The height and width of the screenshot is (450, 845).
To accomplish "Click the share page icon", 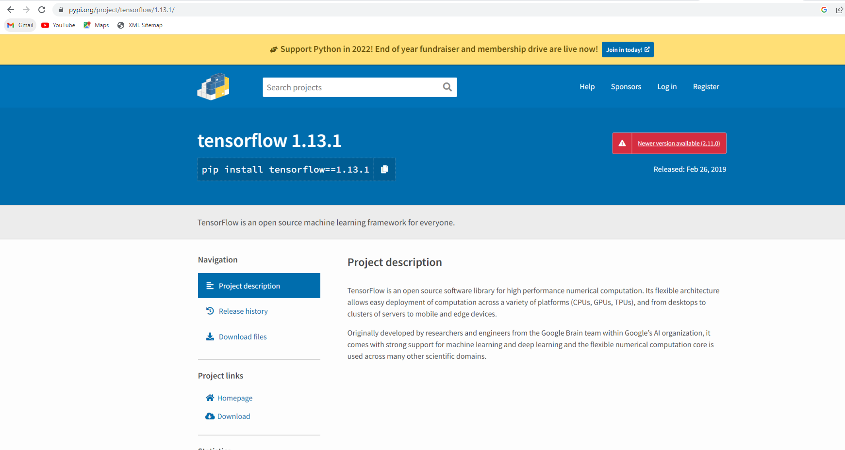I will [839, 10].
